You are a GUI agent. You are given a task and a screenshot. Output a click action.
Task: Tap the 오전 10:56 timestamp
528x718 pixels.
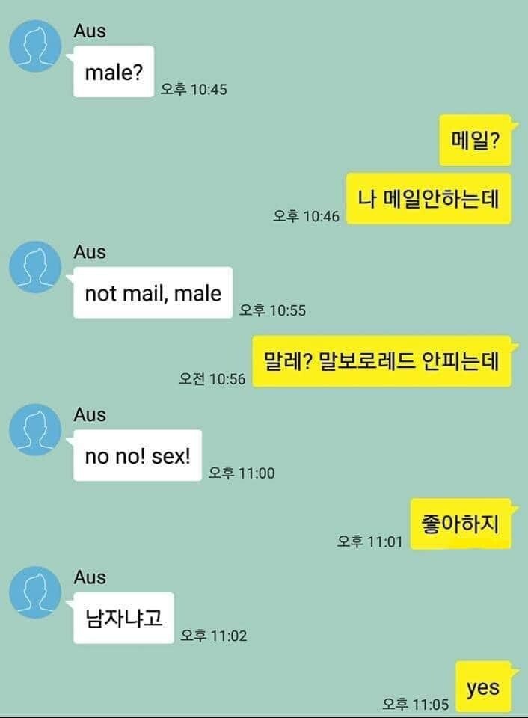[212, 378]
